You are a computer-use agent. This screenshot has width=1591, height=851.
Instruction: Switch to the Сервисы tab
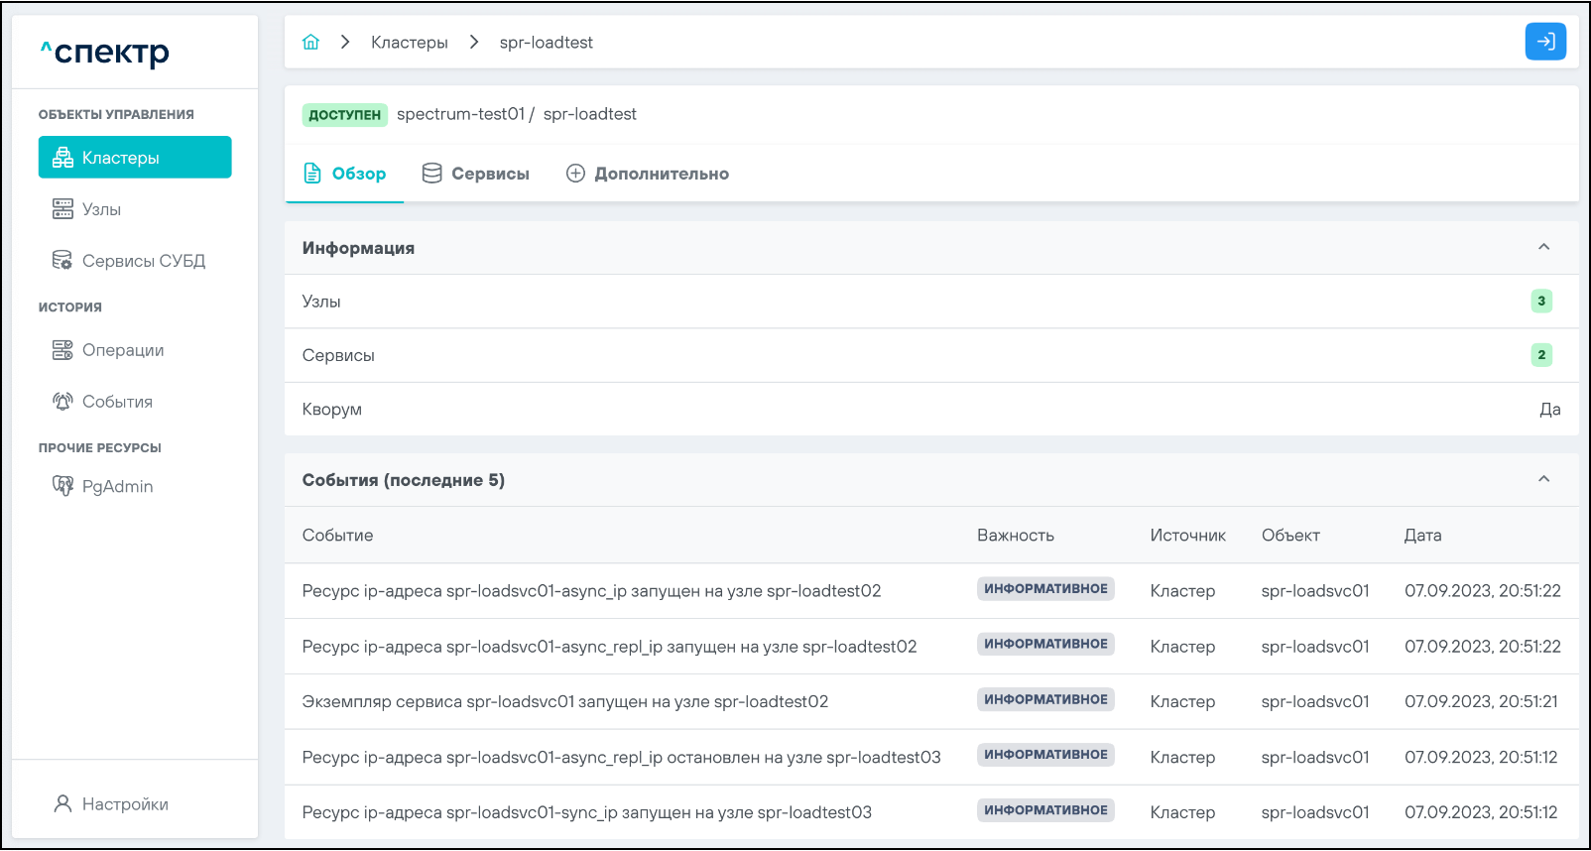pyautogui.click(x=476, y=174)
